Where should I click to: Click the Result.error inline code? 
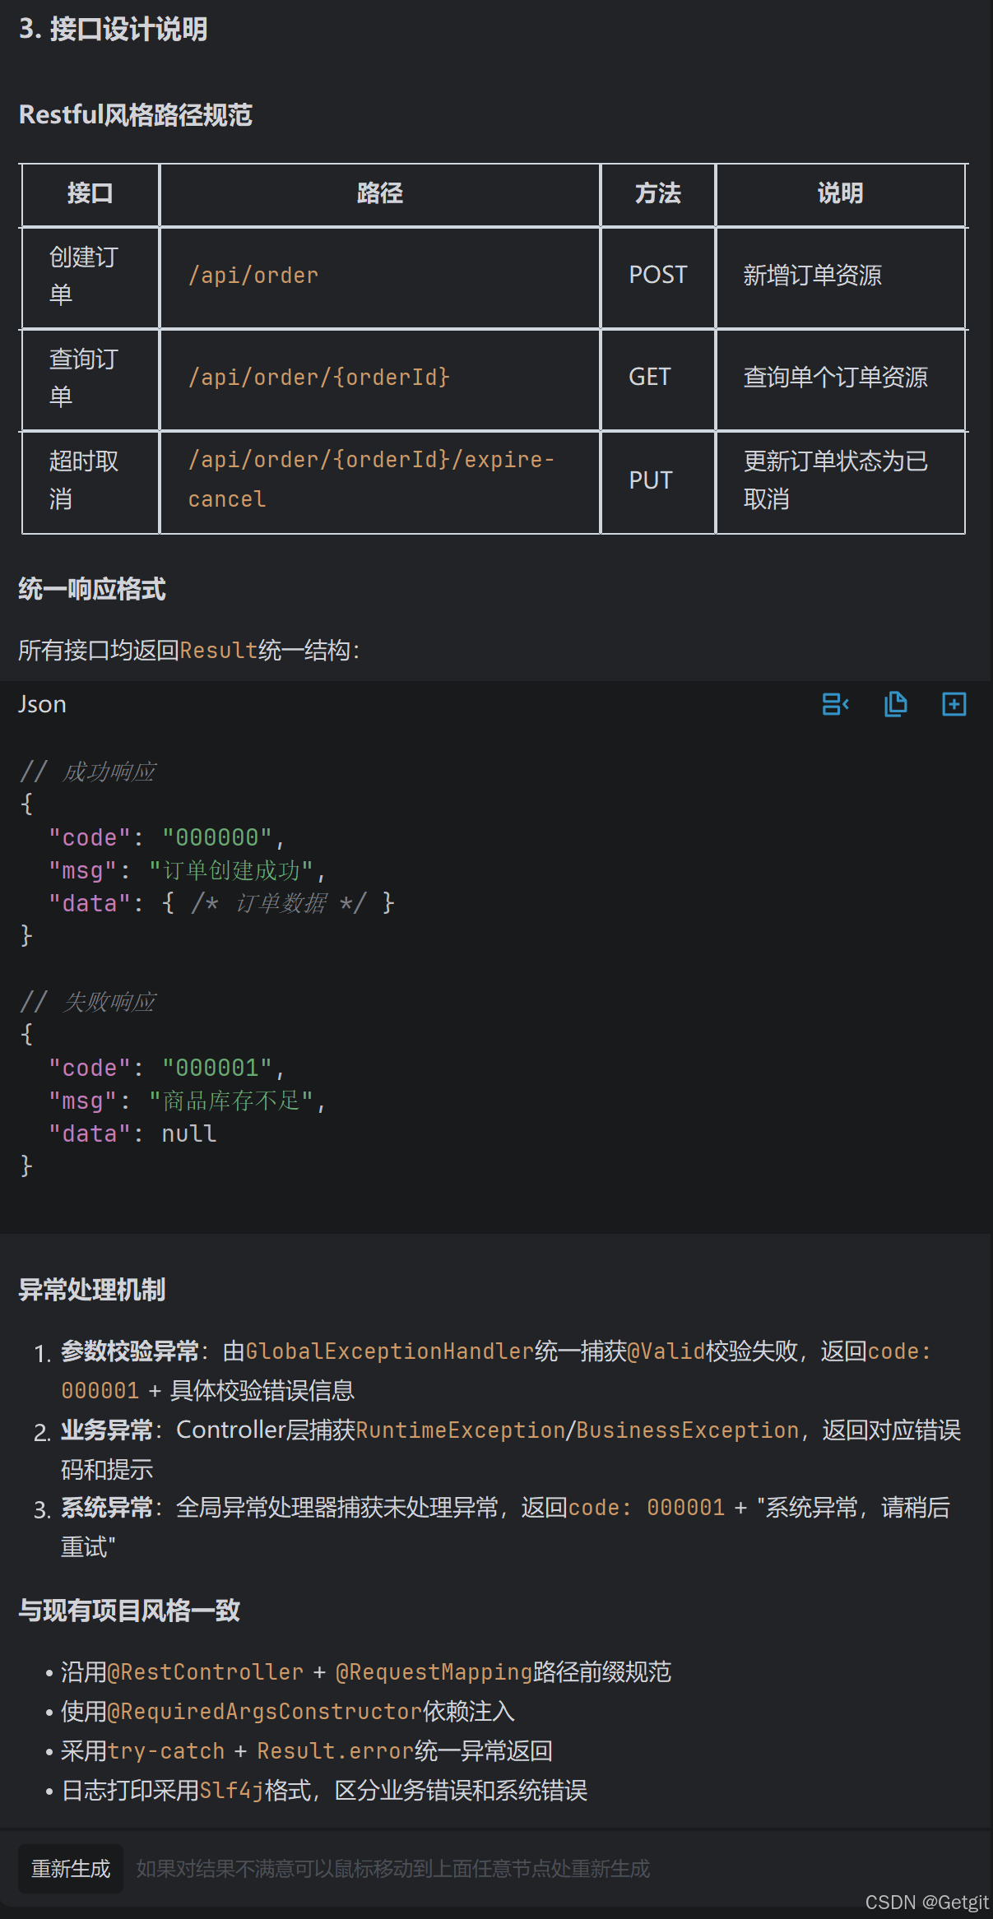pyautogui.click(x=336, y=1751)
